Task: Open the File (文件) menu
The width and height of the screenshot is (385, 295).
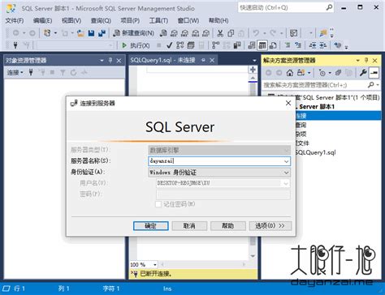Action: coord(15,20)
